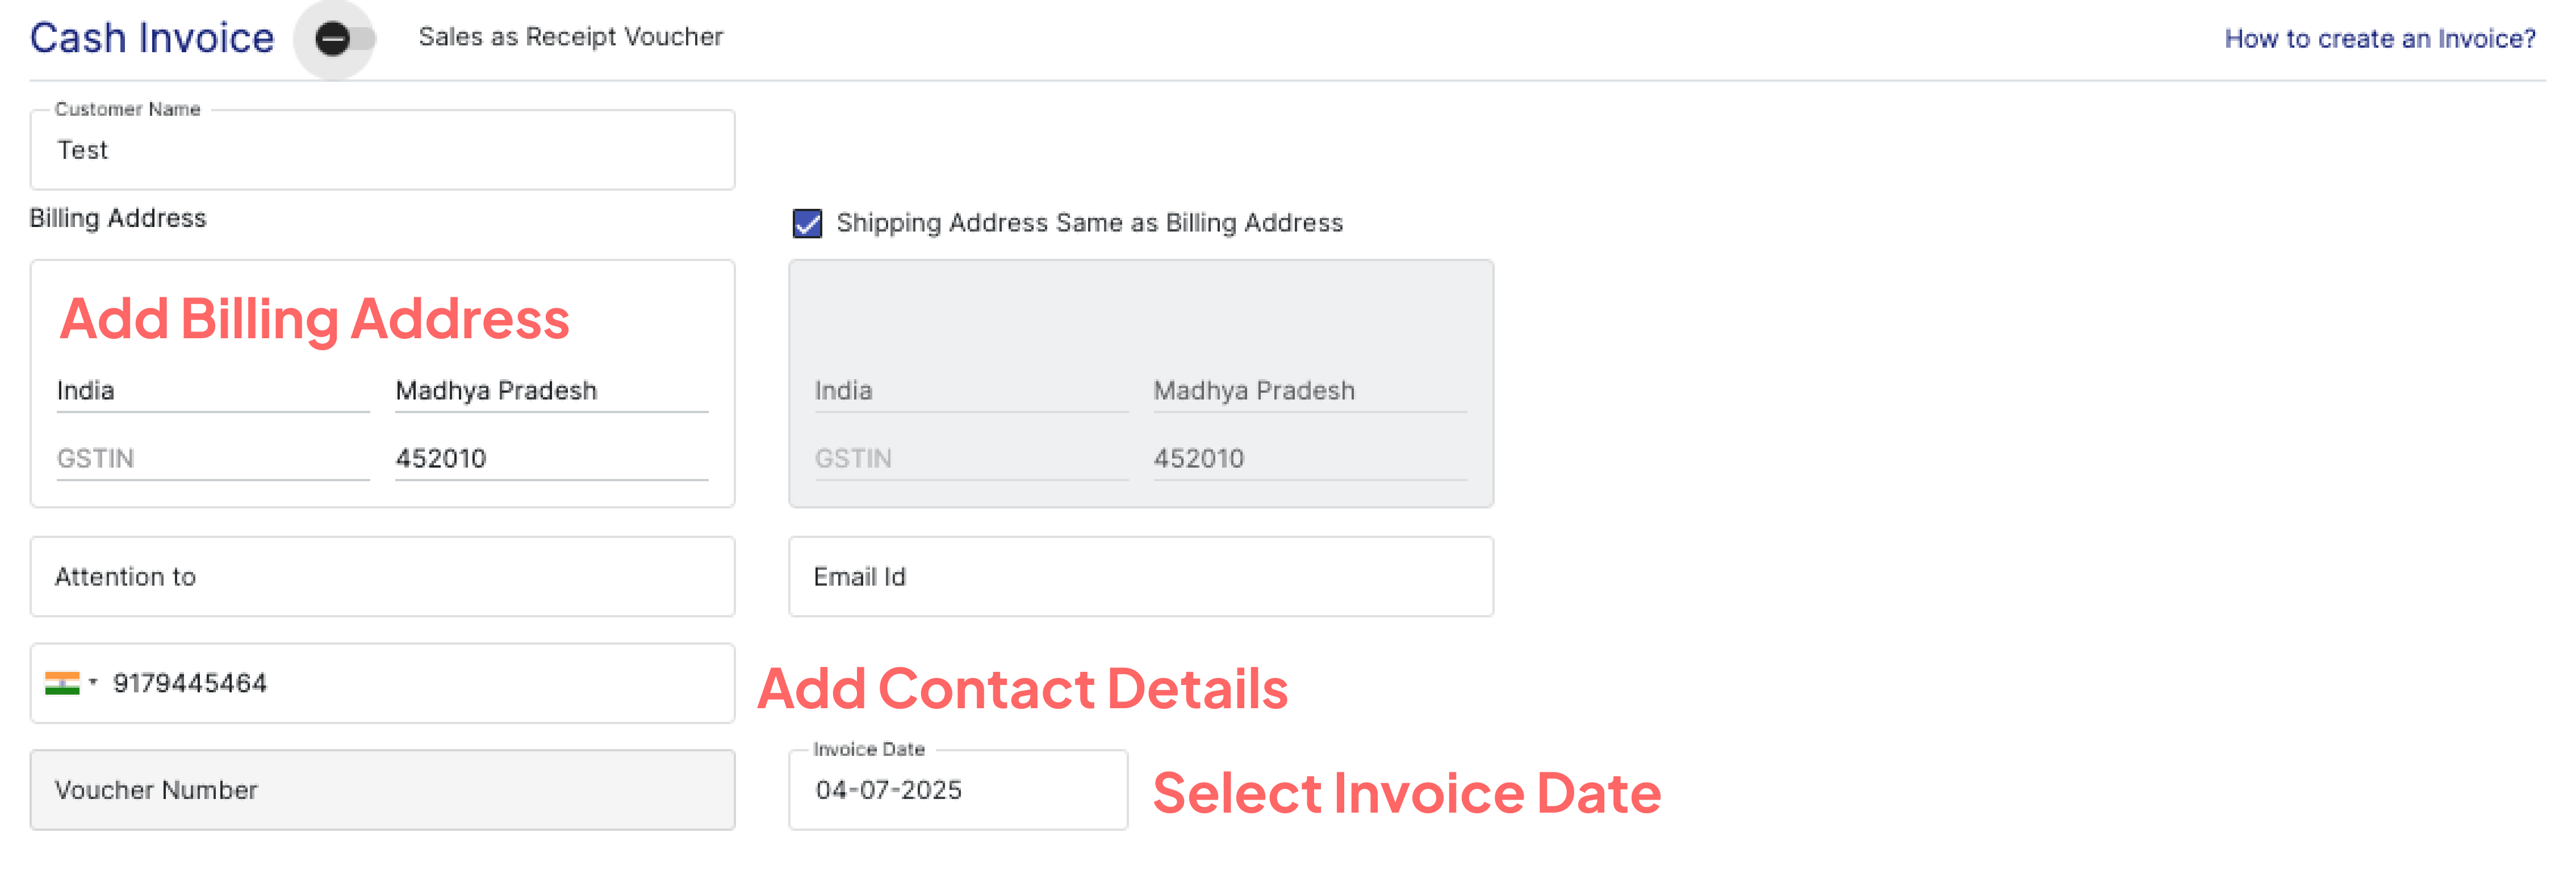The image size is (2576, 883).
Task: Open the billing state field Madhya Pradesh
Action: 551,390
